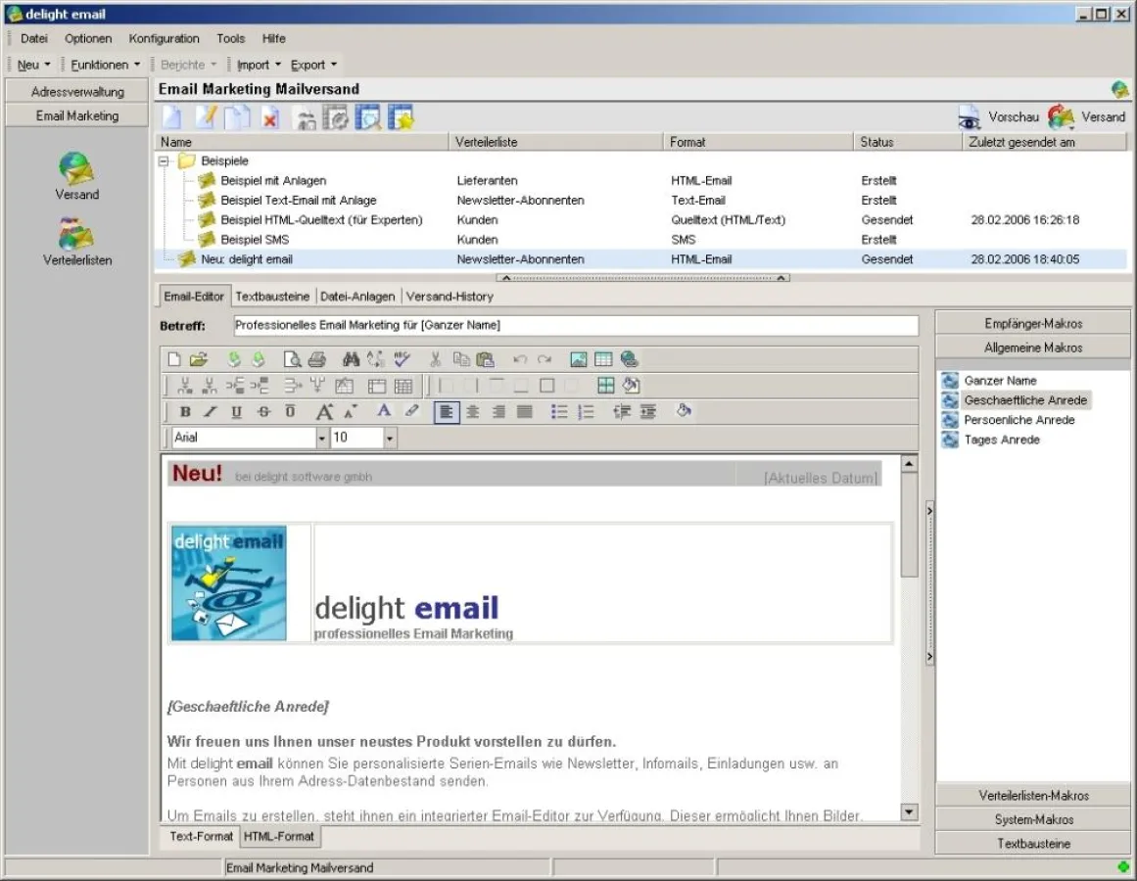
Task: Toggle the bulleted list button
Action: 559,412
